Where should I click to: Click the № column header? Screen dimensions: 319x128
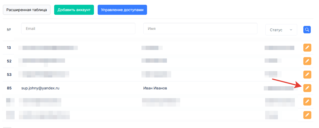coord(9,30)
